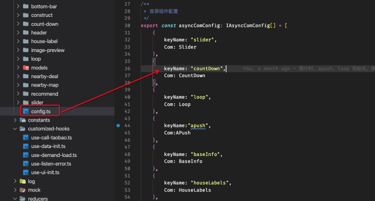The image size is (375, 201).
Task: Select the header folder label
Action: [39, 33]
